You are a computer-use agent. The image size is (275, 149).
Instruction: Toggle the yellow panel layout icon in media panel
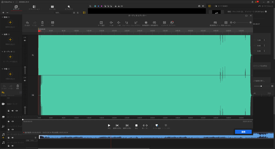[84, 13]
